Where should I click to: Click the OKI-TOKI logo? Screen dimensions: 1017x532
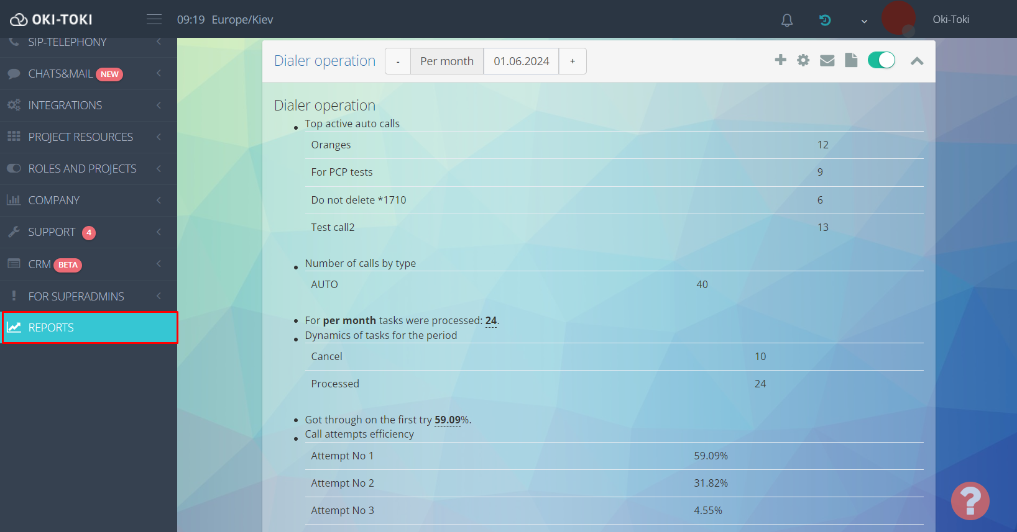[x=51, y=20]
